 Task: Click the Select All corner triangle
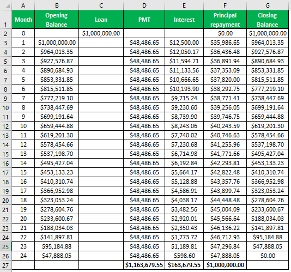[x=7, y=6]
